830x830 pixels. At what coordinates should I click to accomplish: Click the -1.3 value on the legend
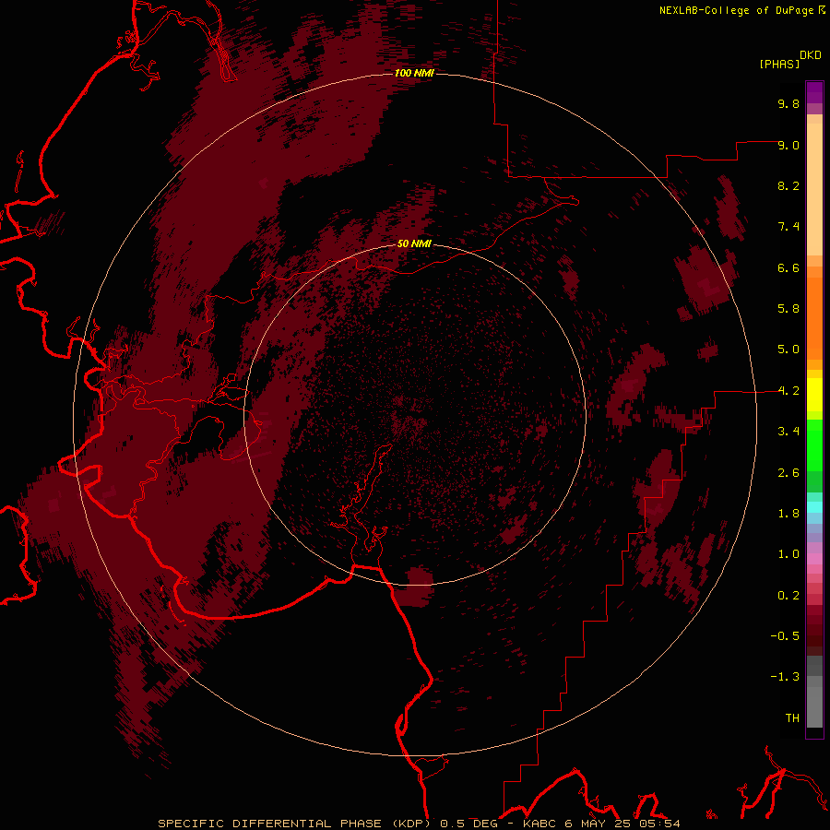click(785, 677)
